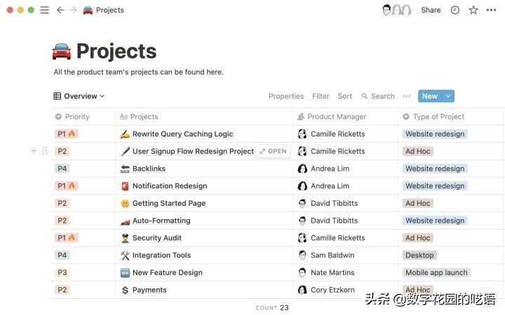Screen dimensions: 505x315
Task: Open the Filter menu
Action: [321, 97]
